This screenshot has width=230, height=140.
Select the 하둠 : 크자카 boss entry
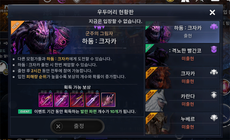click(182, 32)
